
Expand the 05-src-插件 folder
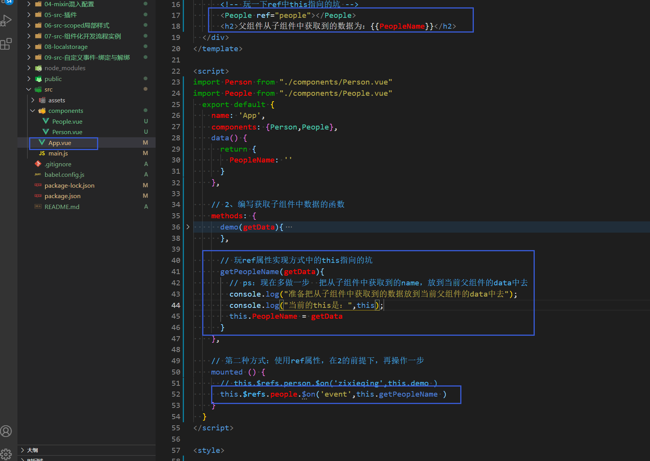[29, 15]
